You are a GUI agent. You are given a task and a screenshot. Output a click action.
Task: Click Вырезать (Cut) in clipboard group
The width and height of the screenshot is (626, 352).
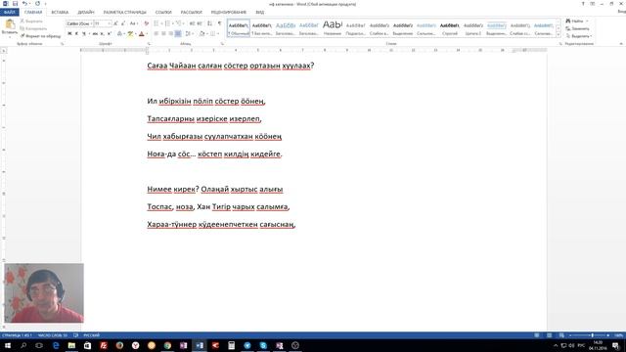[31, 21]
